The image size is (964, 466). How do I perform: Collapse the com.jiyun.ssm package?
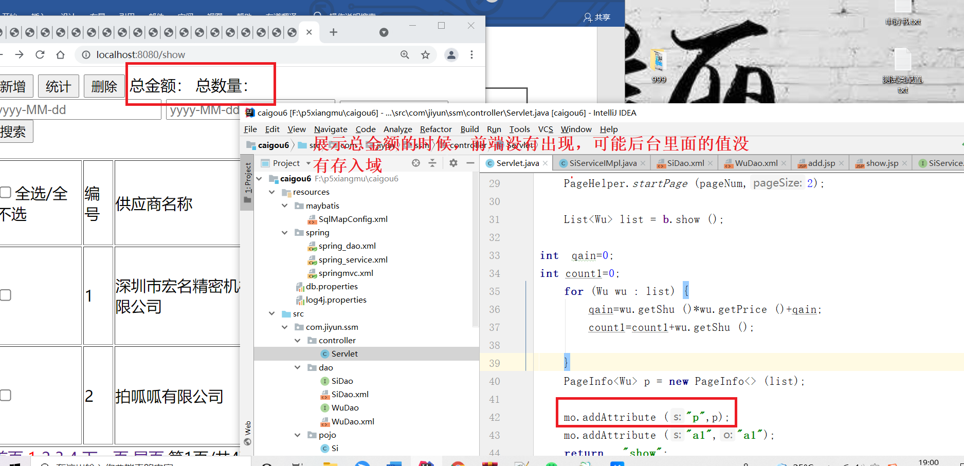tap(285, 327)
